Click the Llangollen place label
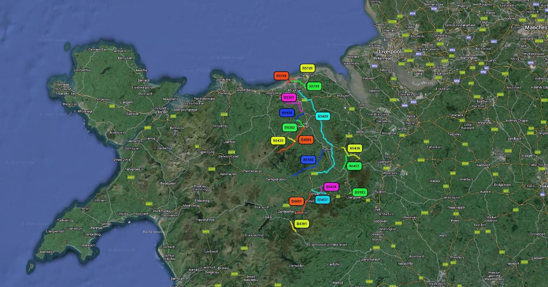This screenshot has height=287, width=548. [354, 198]
